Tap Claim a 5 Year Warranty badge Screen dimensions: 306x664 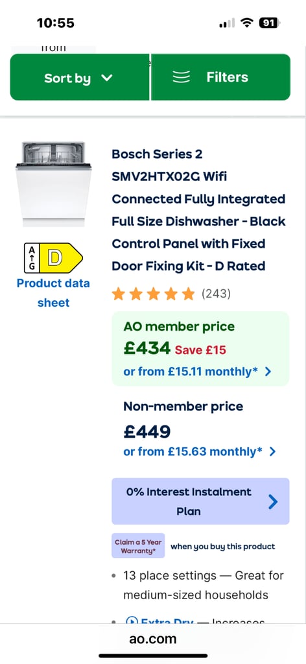(x=138, y=546)
